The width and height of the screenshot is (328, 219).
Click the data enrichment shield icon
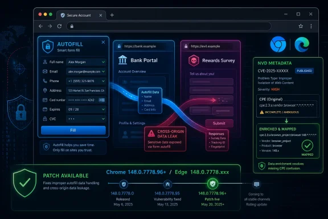point(262,166)
